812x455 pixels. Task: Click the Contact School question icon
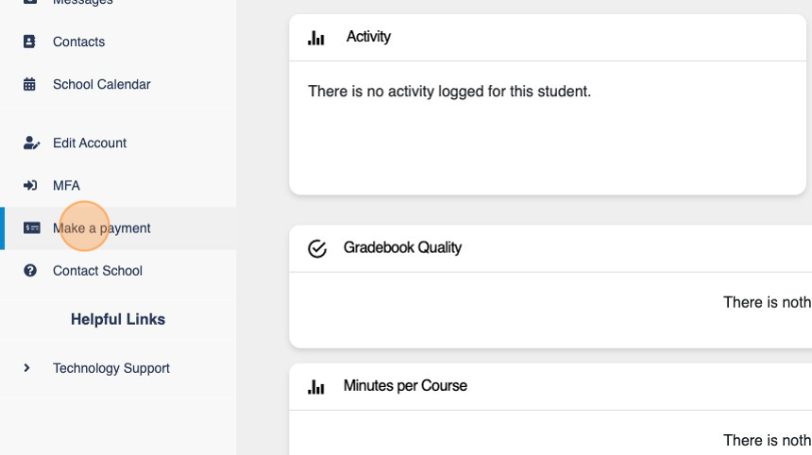pyautogui.click(x=30, y=271)
